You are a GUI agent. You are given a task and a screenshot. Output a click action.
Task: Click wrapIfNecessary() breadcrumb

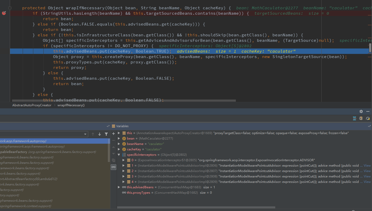pyautogui.click(x=71, y=105)
